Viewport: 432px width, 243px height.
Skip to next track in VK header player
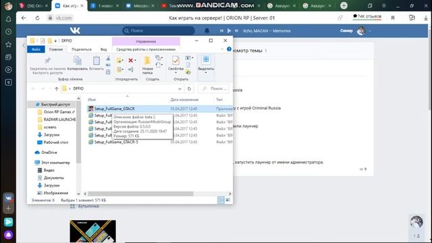(236, 31)
